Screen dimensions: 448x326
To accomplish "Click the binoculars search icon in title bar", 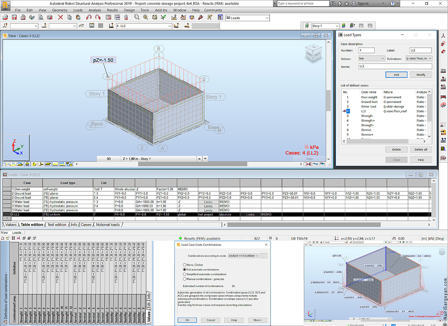I will tap(333, 4).
